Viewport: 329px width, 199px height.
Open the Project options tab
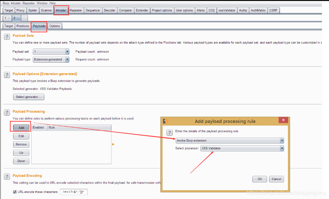tap(162, 10)
